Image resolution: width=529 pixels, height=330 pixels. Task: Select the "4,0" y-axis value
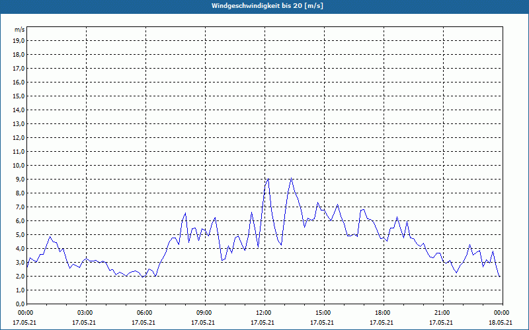pos(20,249)
